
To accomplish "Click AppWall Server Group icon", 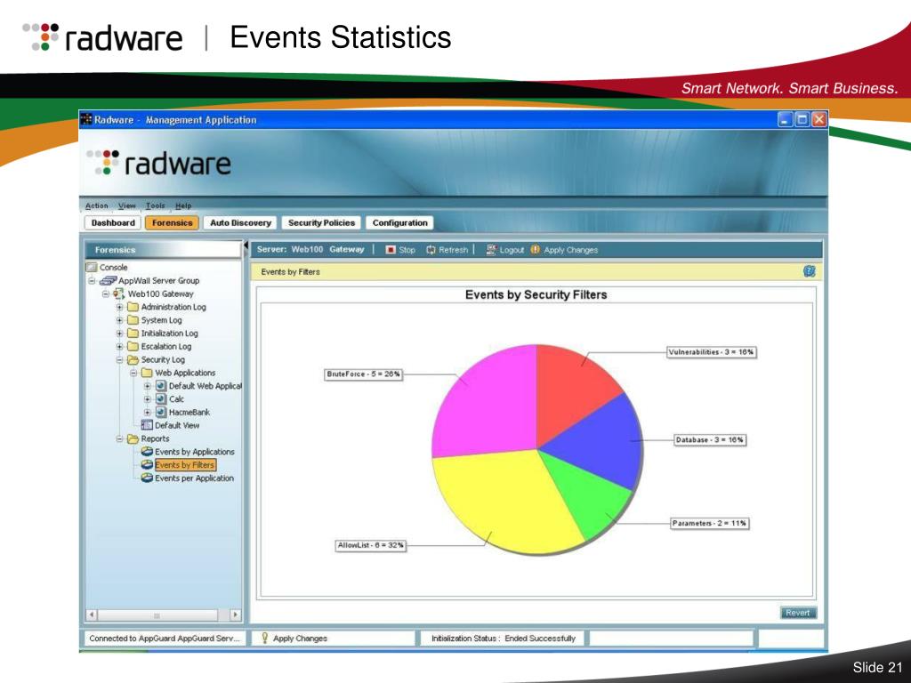I will [x=108, y=280].
